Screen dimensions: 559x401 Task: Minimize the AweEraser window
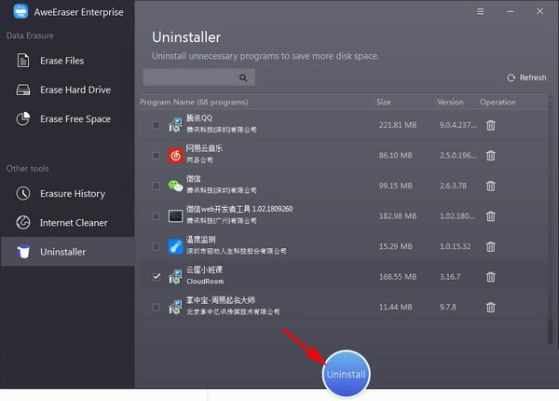point(511,11)
